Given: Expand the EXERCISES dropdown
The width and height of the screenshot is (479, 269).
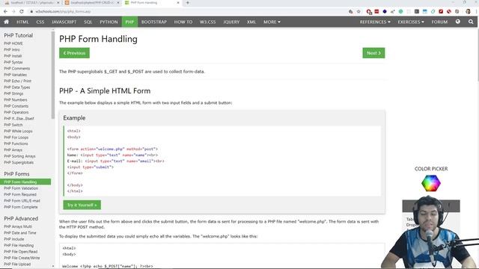Looking at the screenshot, I should [411, 22].
